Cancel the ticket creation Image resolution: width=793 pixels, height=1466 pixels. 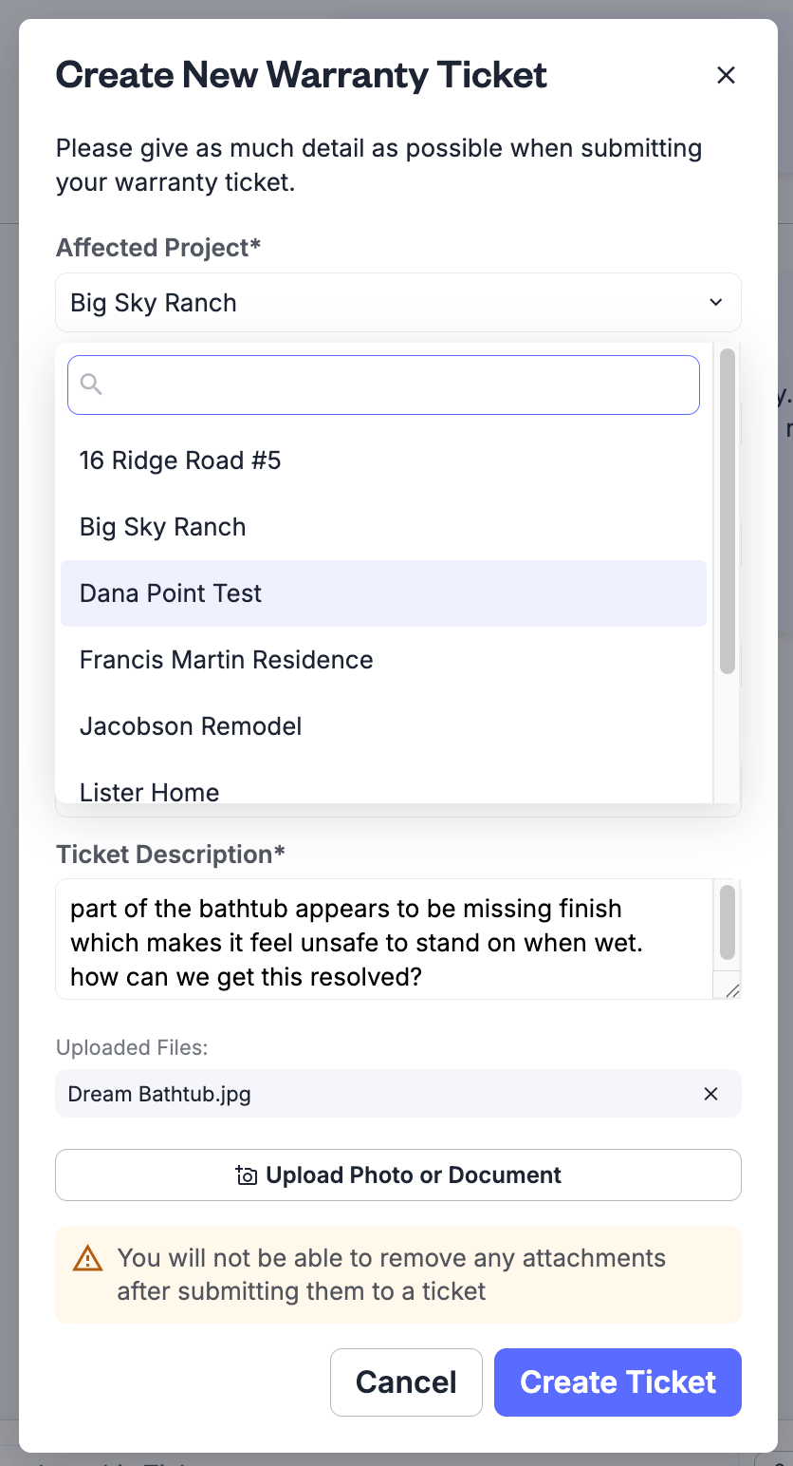[x=406, y=1382]
